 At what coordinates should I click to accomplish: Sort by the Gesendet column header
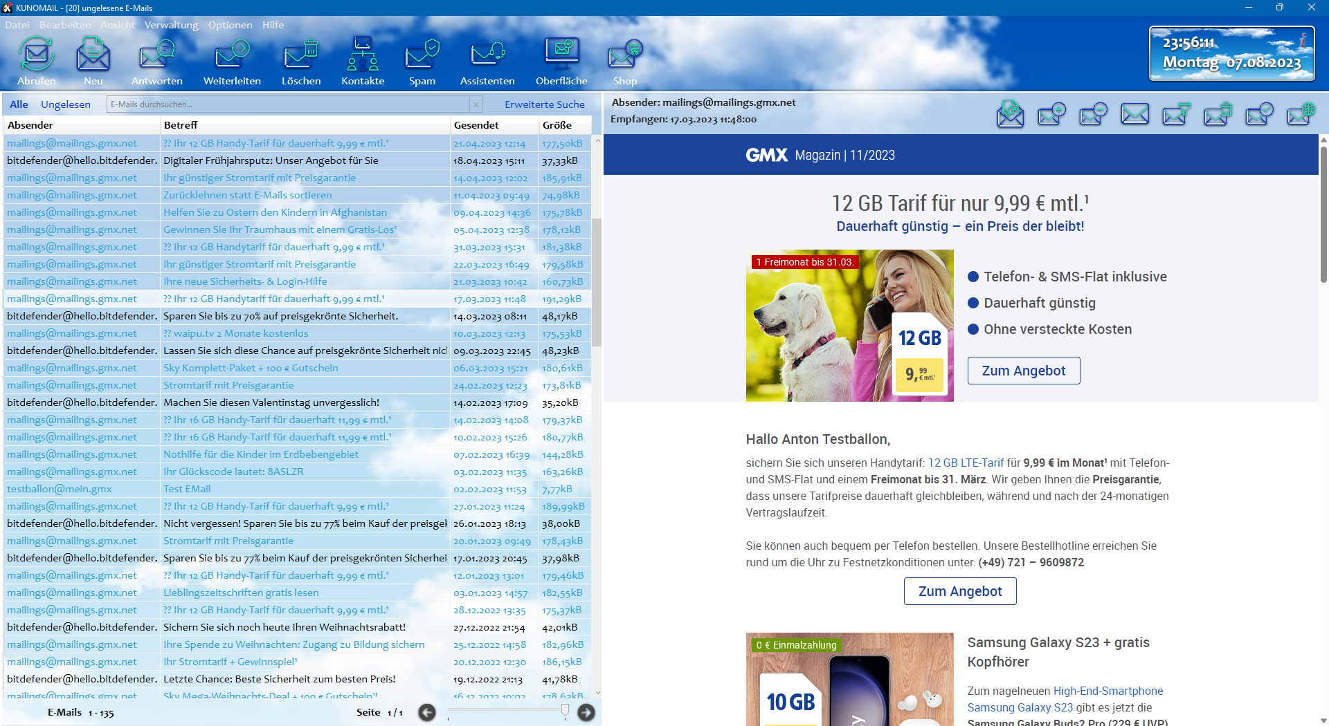click(494, 125)
